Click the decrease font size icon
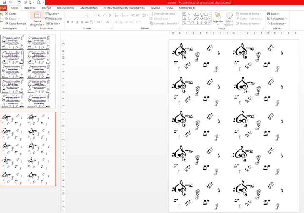The width and height of the screenshot is (304, 213). pos(104,15)
